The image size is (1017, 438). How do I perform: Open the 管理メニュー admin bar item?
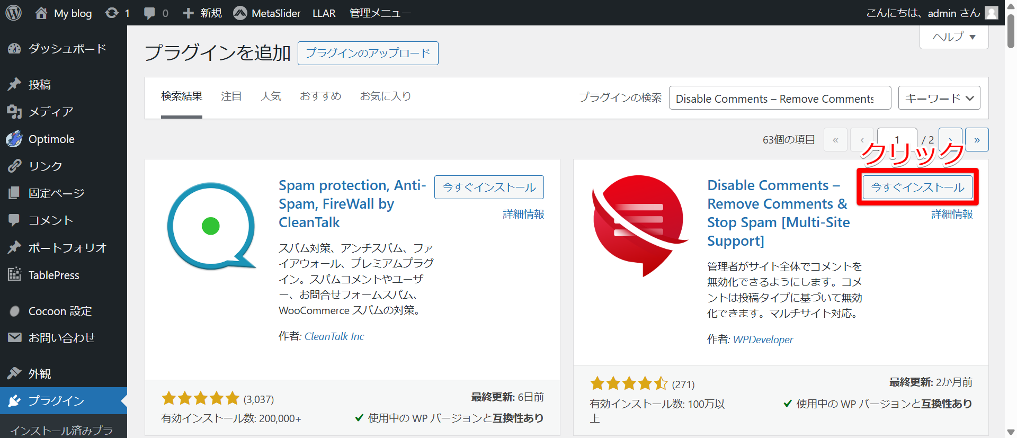(380, 13)
